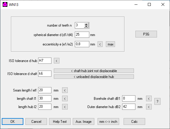The width and height of the screenshot is (170, 129).
Task: Click the ISO tolerance d shaft field
Action: 45,74
